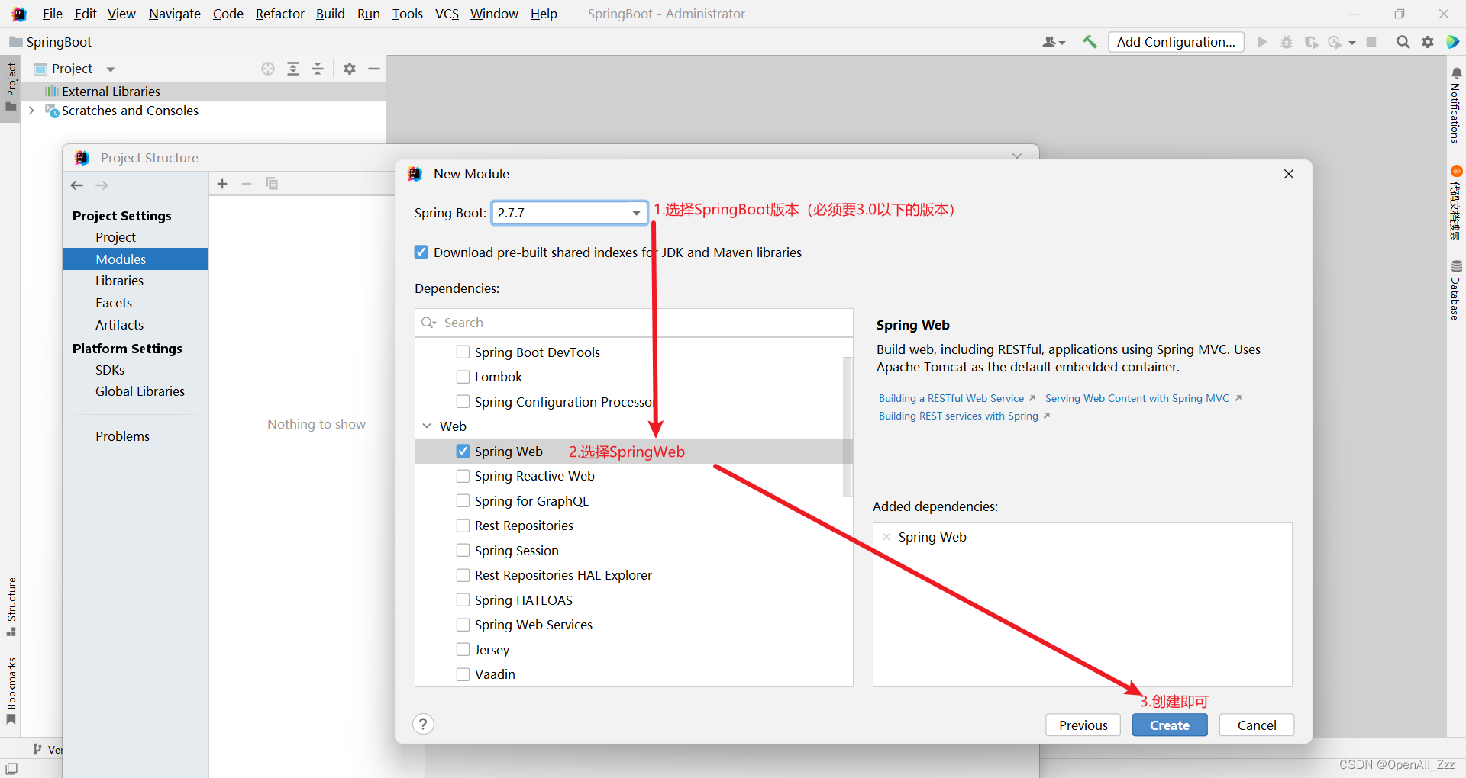Check Rest Repositories dependency
This screenshot has width=1466, height=778.
[x=463, y=526]
